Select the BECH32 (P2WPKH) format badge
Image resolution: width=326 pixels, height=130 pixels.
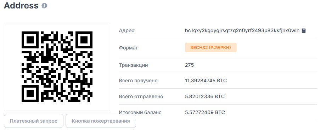[x=210, y=48]
